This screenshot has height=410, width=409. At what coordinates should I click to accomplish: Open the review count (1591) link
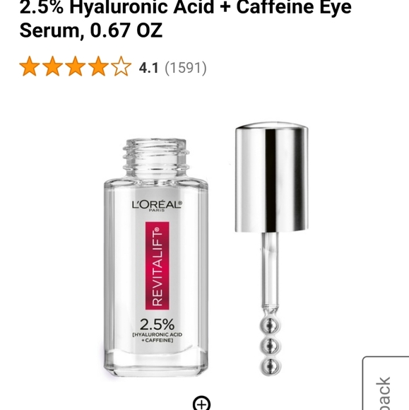pyautogui.click(x=186, y=68)
